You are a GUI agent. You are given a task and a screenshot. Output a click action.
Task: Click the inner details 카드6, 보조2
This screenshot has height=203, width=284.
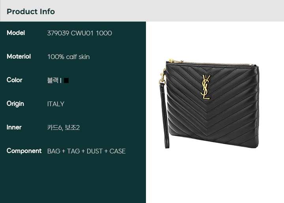[x=64, y=127]
